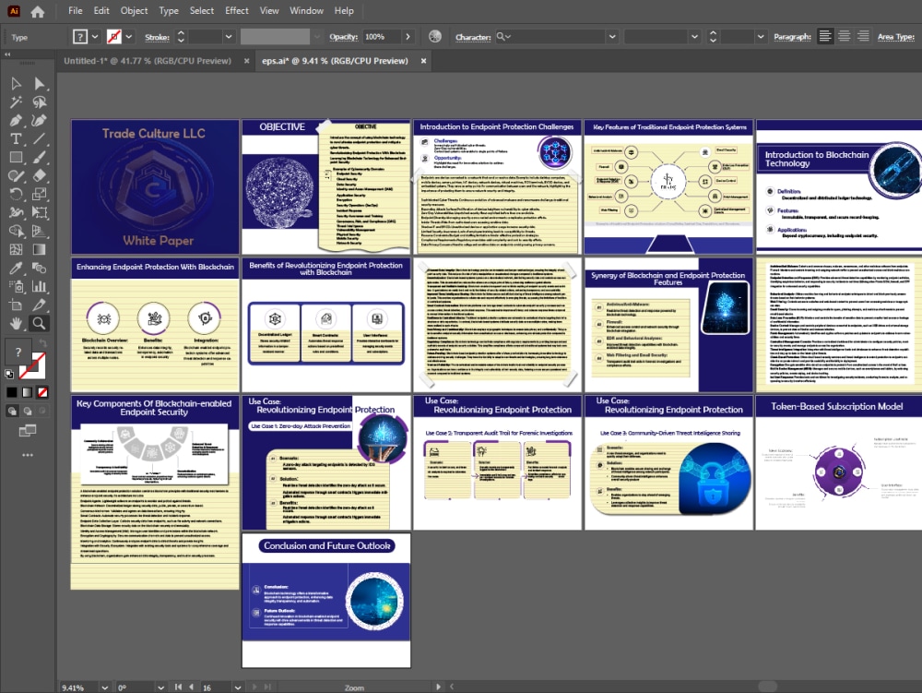Image resolution: width=922 pixels, height=693 pixels.
Task: Click the Opacity panel link
Action: [343, 37]
